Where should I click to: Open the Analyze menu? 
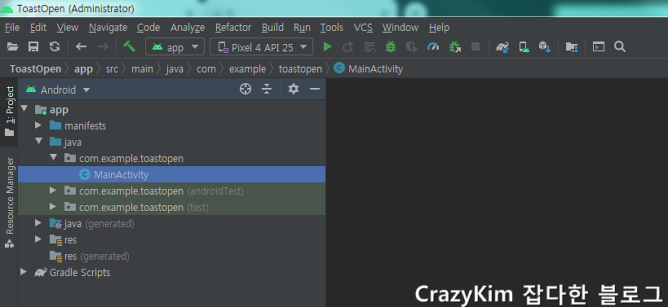188,28
